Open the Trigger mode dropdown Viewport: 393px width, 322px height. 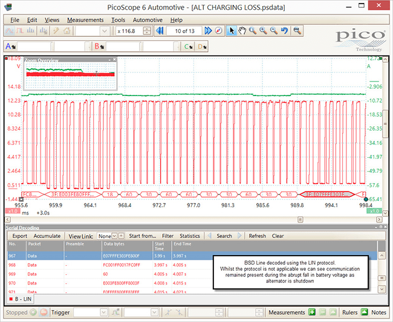click(103, 312)
